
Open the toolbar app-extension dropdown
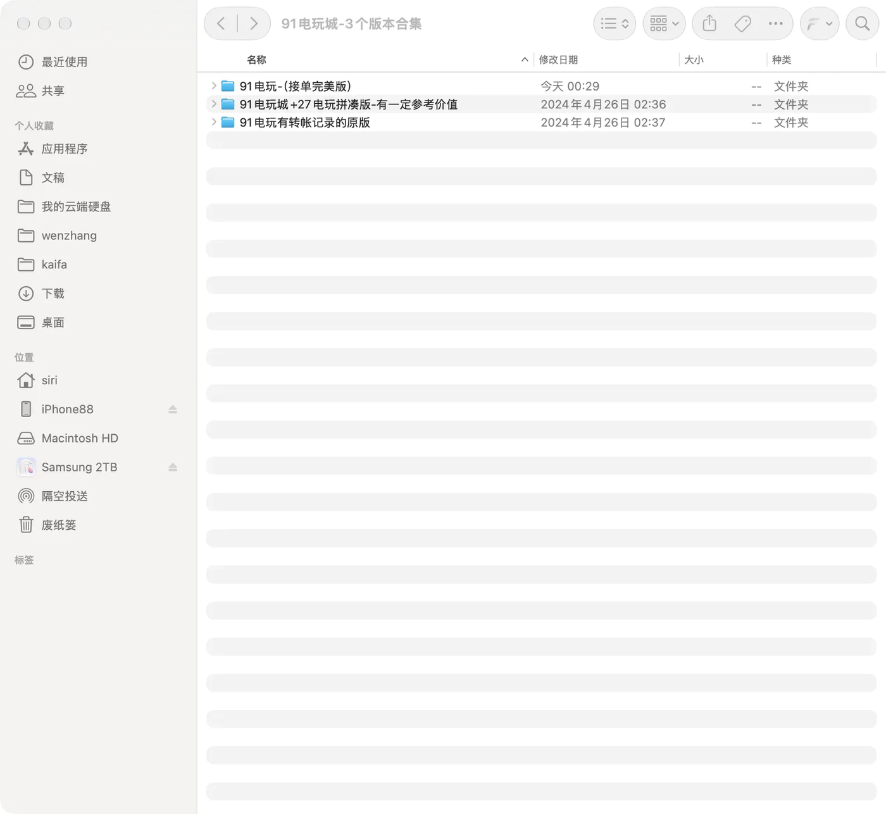(820, 23)
